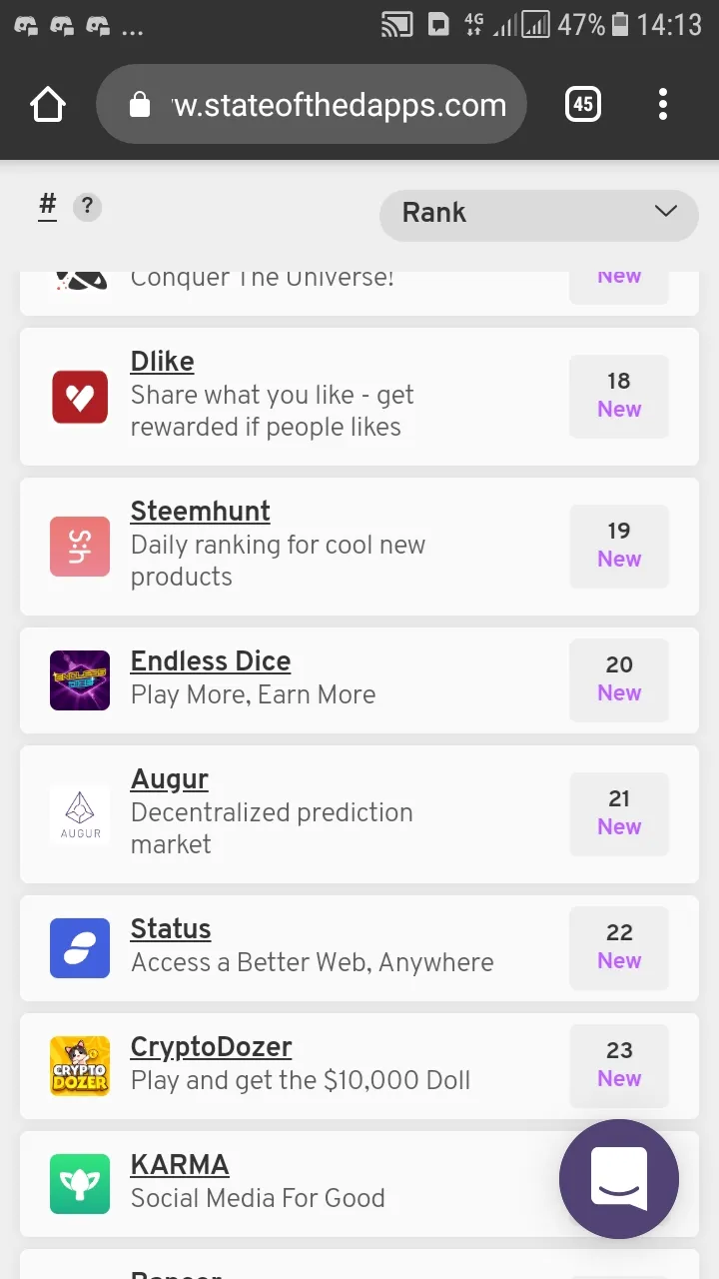
Task: Tap the Status app logo icon
Action: [x=80, y=948]
